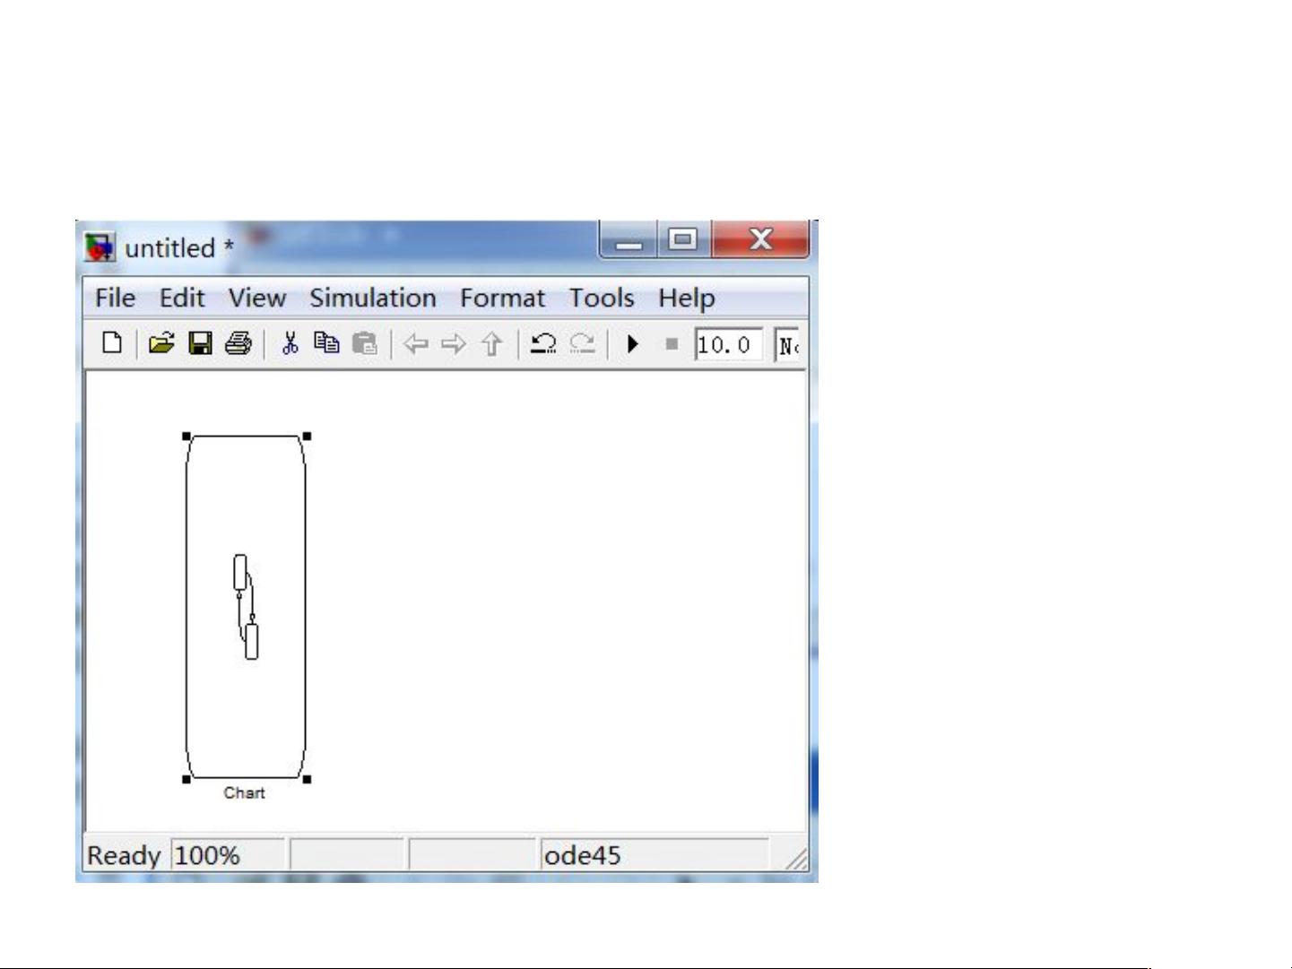Cut selection with the scissors icon
1292x969 pixels.
(290, 343)
